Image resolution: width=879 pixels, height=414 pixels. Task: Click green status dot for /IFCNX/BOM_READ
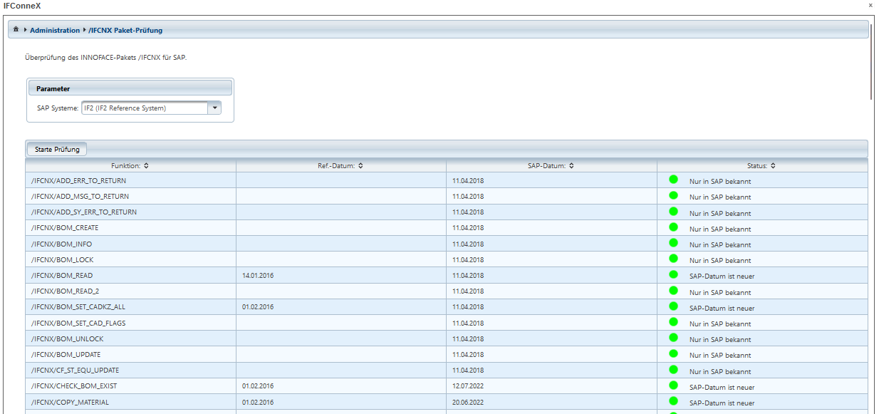tap(673, 275)
